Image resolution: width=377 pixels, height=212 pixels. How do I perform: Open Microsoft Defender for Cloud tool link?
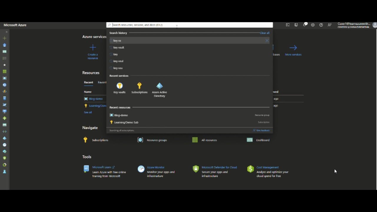click(x=219, y=167)
